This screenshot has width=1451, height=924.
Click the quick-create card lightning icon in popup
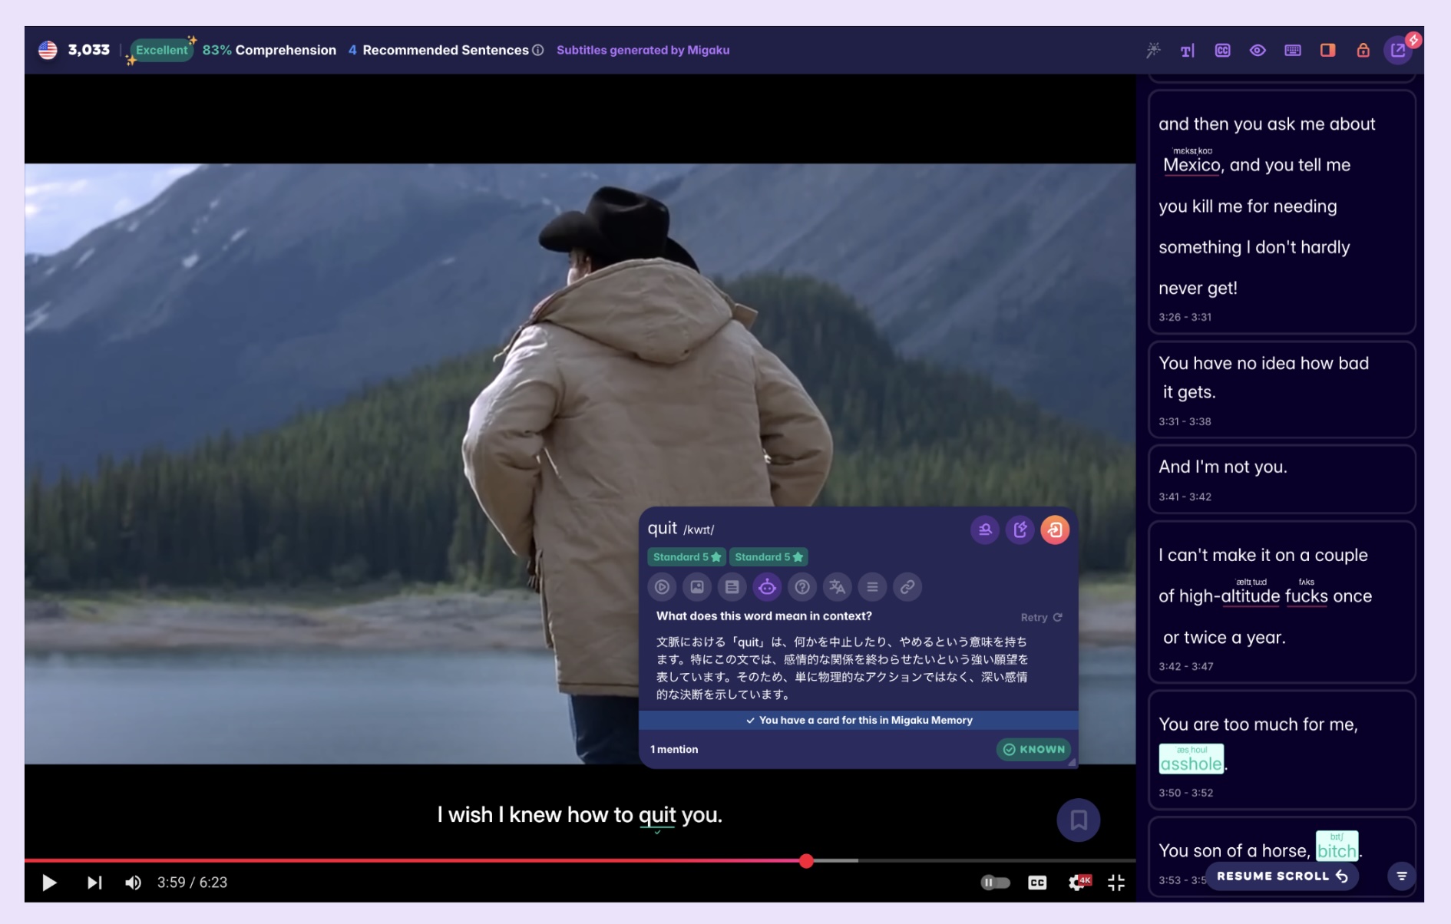[x=1020, y=530]
